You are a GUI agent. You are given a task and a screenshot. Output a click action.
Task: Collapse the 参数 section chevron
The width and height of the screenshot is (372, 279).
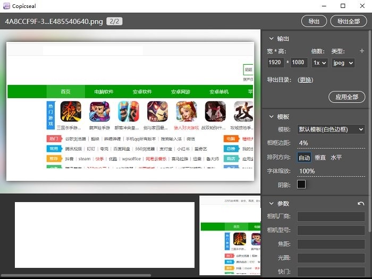coord(271,204)
